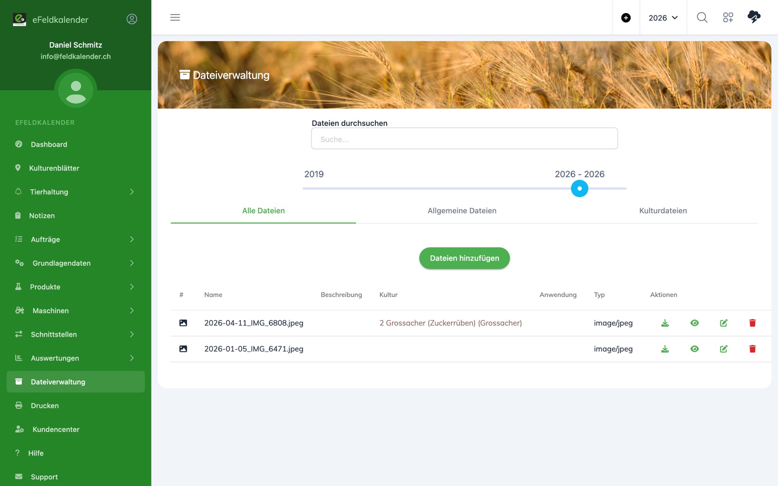Click the eFeldkalender logo
The width and height of the screenshot is (778, 486).
[19, 19]
